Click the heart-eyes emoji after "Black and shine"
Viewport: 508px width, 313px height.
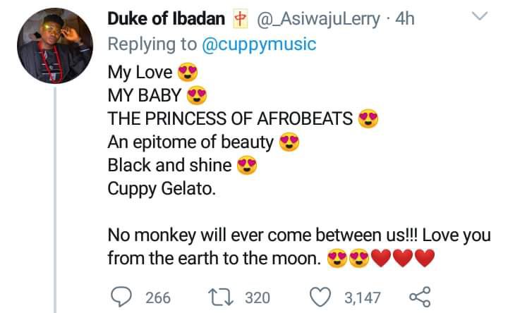click(x=246, y=166)
